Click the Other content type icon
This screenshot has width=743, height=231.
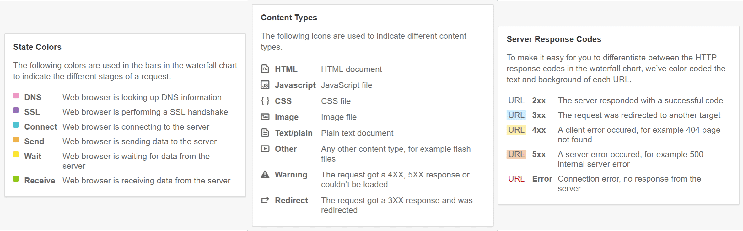click(x=265, y=149)
